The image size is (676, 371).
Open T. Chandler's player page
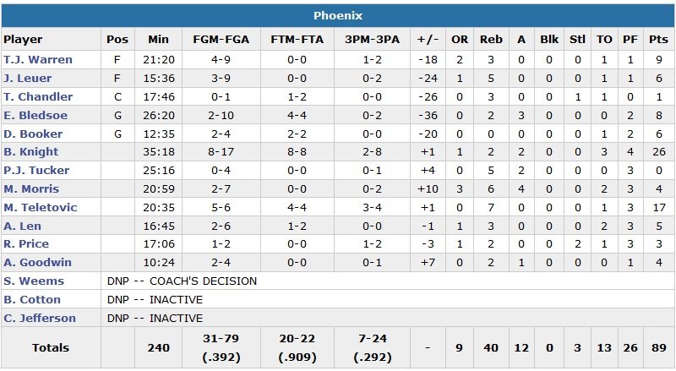click(38, 97)
